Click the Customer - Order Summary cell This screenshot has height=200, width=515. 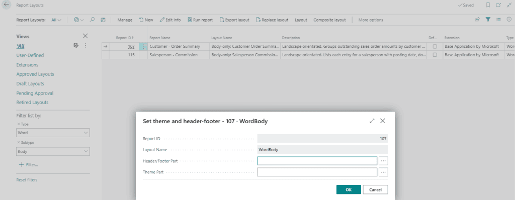click(179, 47)
